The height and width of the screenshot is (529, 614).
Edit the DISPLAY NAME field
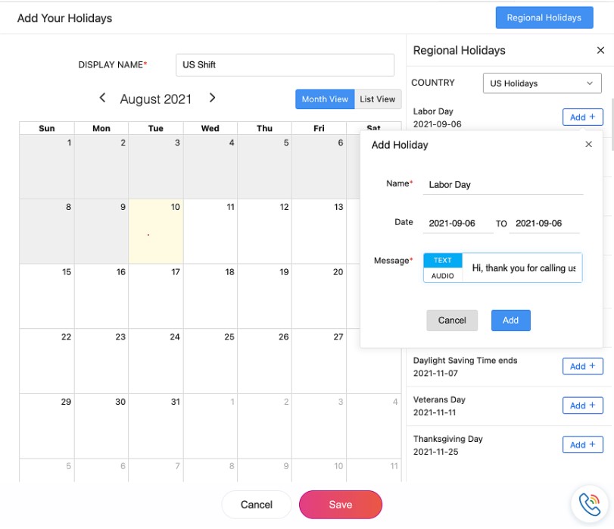point(285,64)
